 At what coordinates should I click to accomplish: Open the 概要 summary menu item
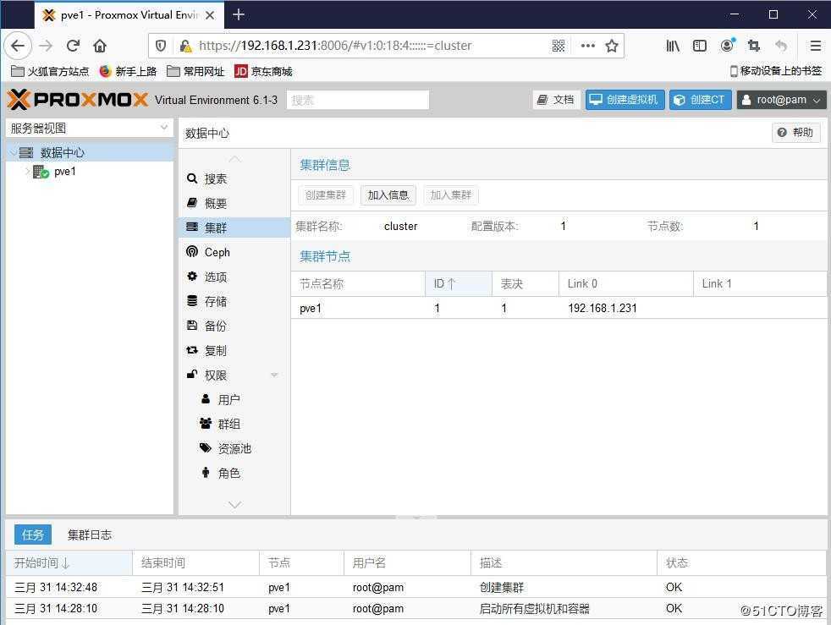click(234, 203)
